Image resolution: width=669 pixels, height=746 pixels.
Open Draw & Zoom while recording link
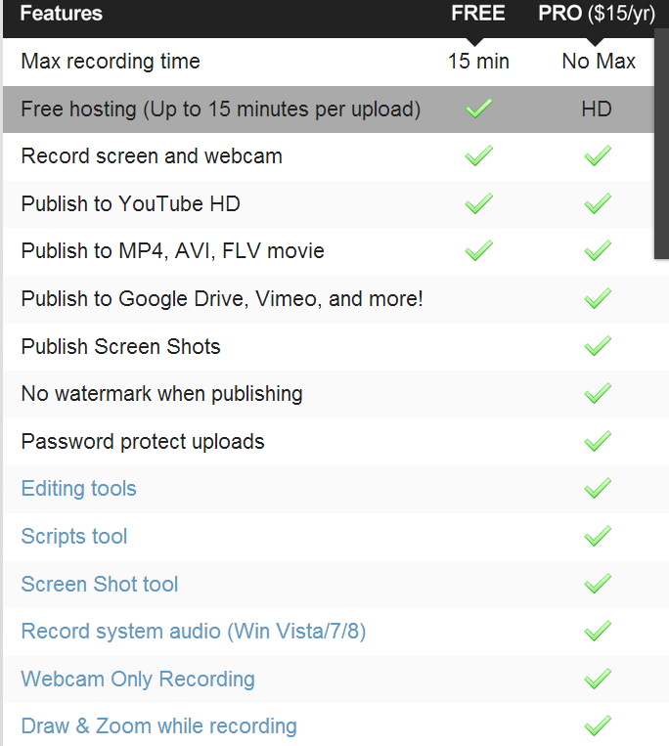click(158, 726)
